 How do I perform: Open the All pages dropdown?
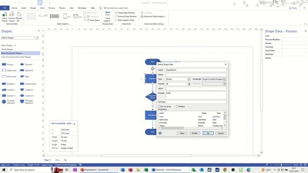coord(57,160)
